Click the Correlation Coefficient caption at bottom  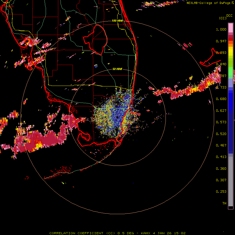click(118, 233)
